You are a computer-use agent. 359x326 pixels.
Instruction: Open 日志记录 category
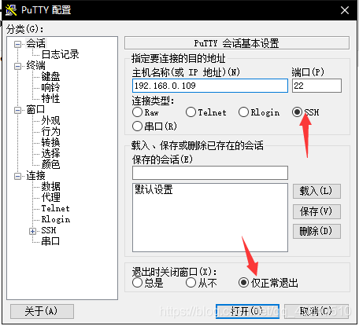[x=60, y=54]
